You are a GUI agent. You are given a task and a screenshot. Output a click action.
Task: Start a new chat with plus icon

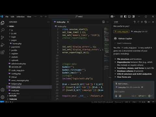point(142,22)
